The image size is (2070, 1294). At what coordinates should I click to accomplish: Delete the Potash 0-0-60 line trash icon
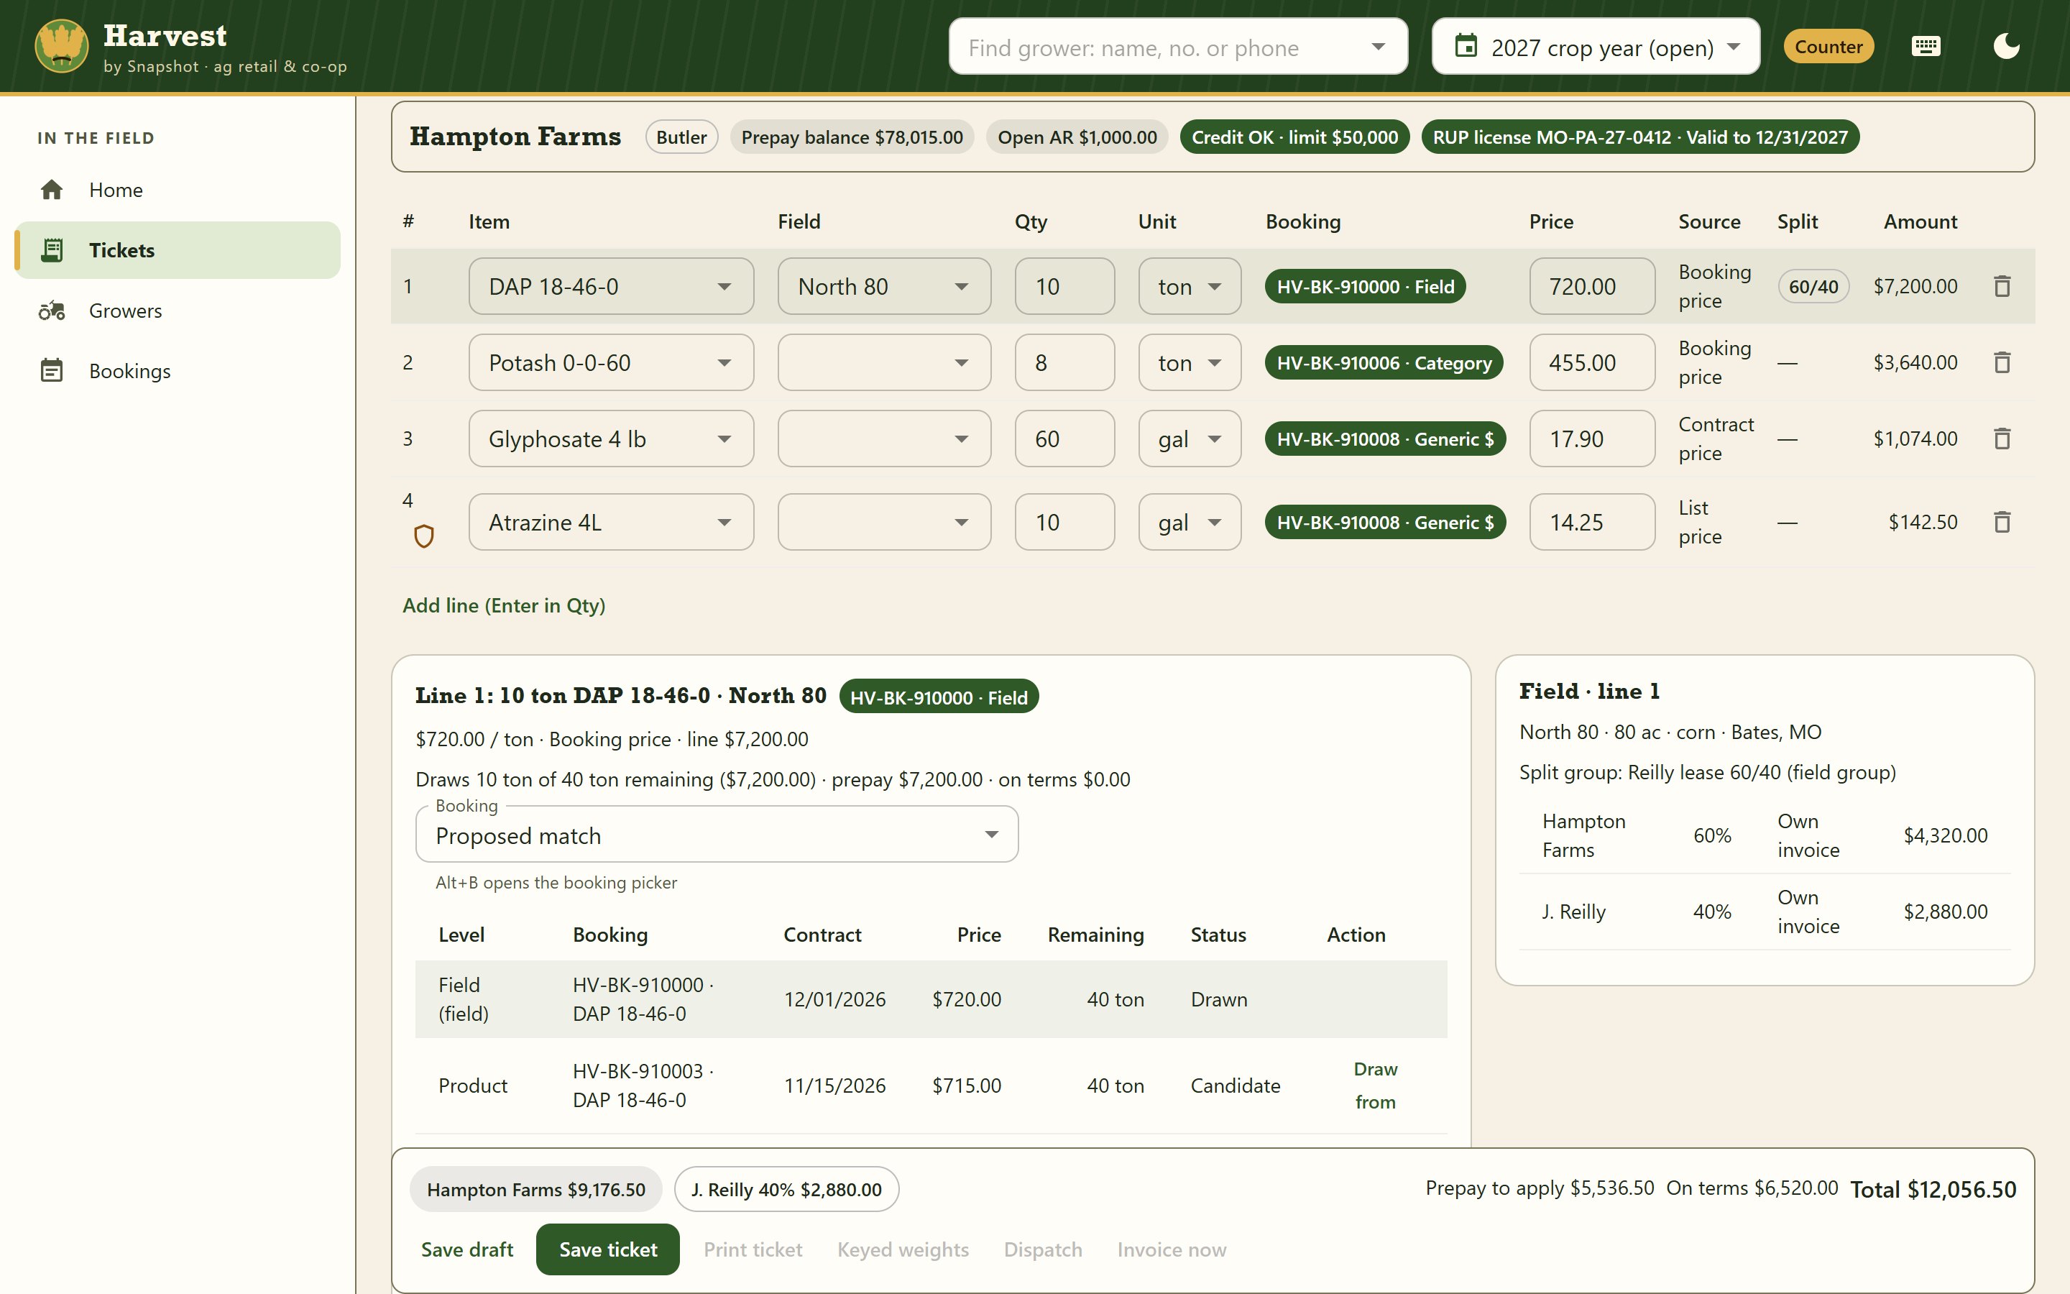point(2002,362)
